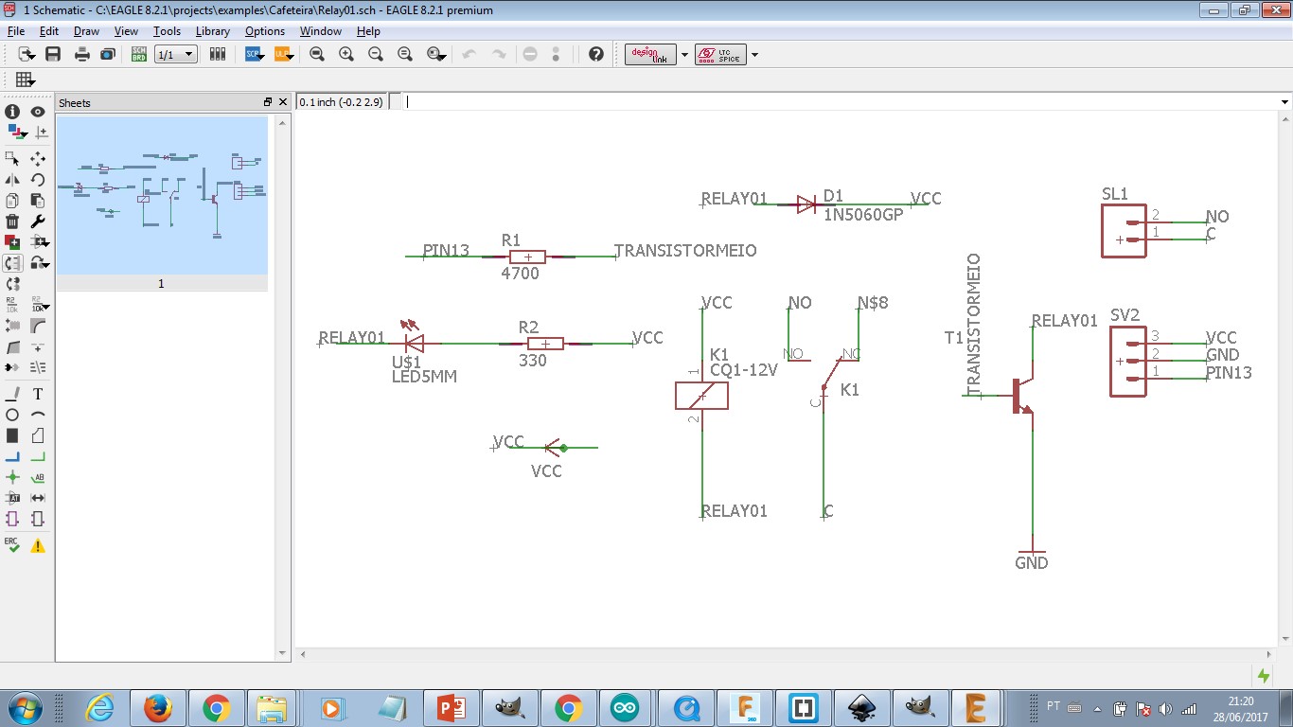Open the Edit menu
The width and height of the screenshot is (1293, 727).
coord(49,31)
